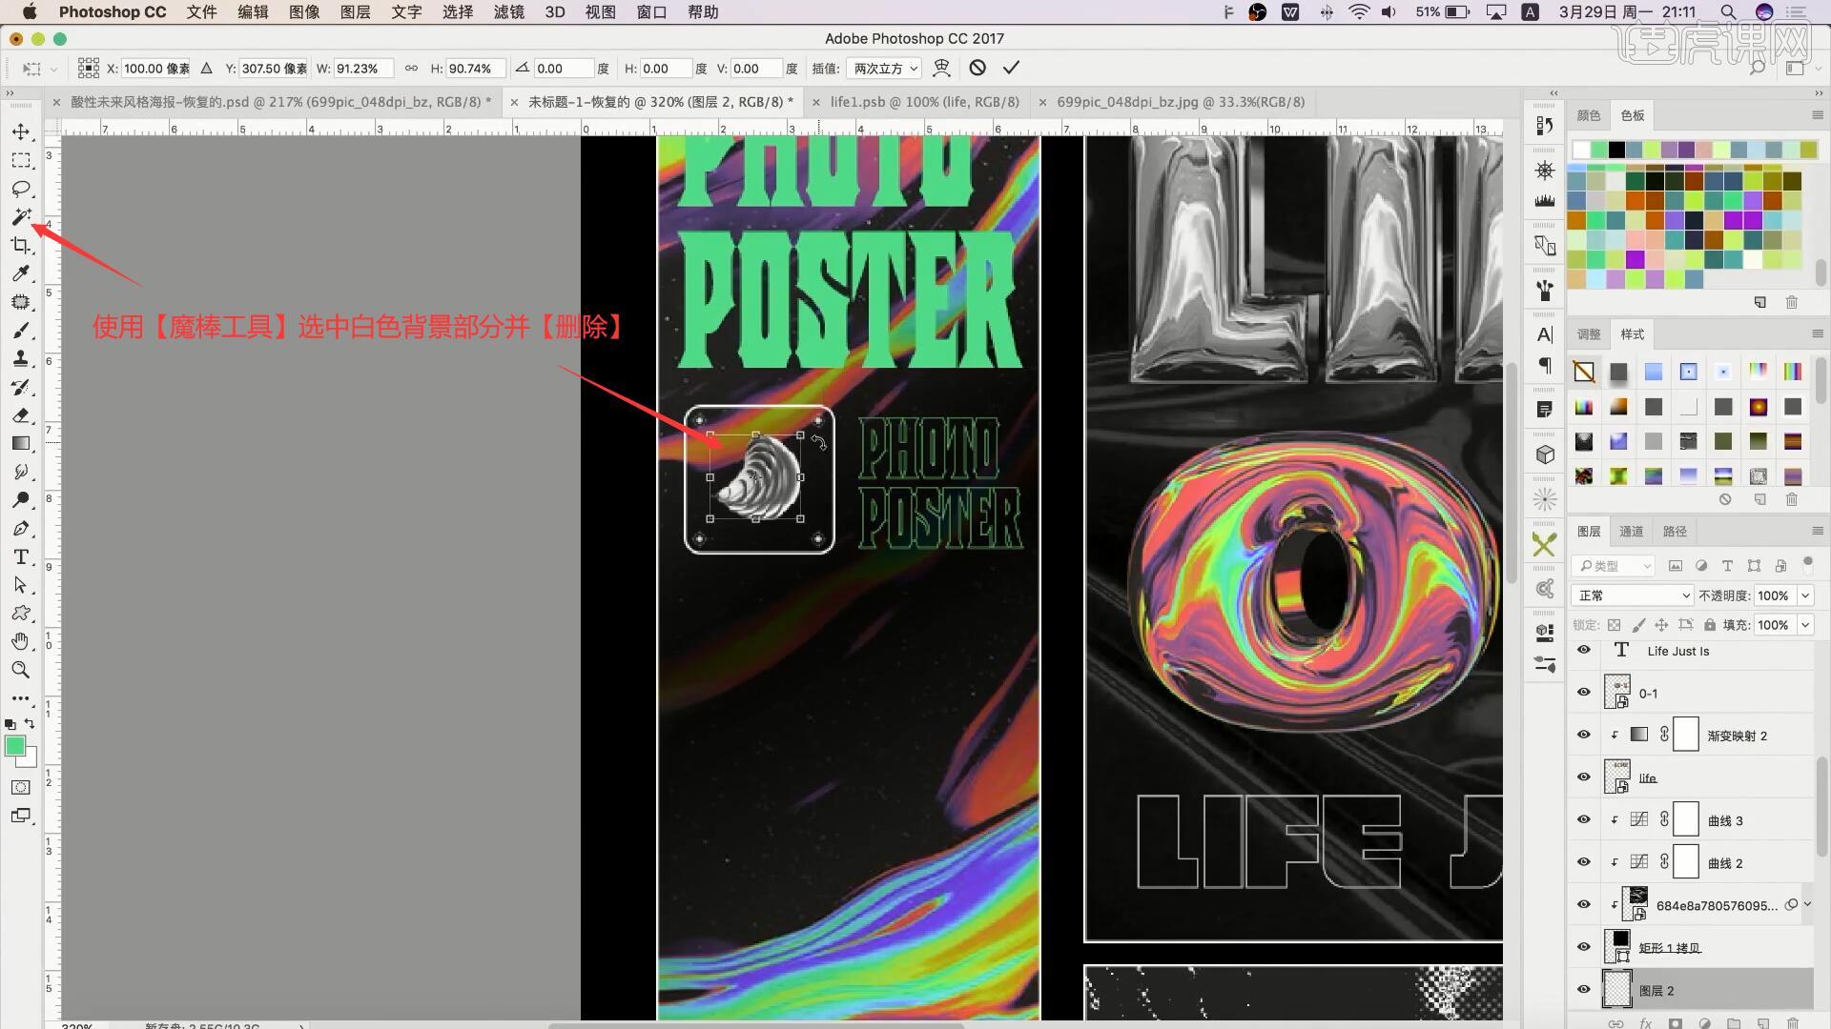Select the Path Selection tool

coord(21,585)
